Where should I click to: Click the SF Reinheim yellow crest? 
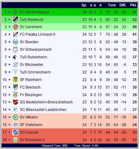coord(15,79)
